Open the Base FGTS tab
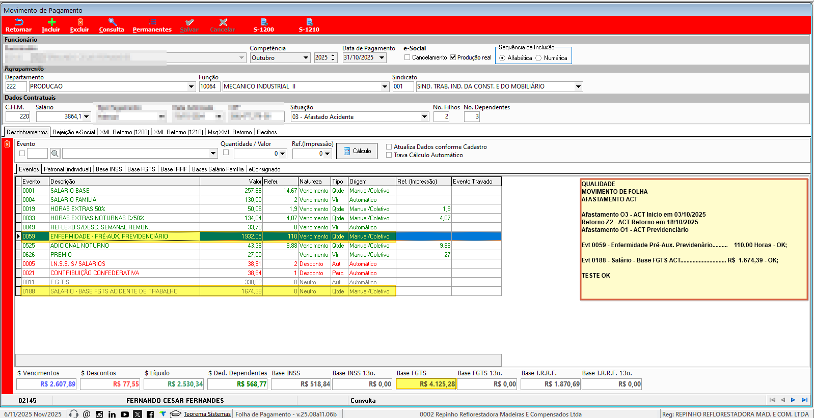 141,169
